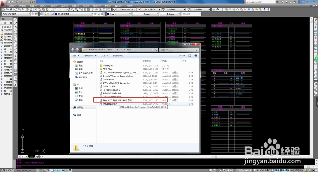The image size is (318, 172).
Task: Open 文件(F) menu
Action: [x=12, y=6]
